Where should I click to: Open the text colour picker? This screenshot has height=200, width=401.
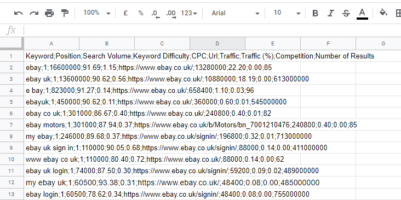click(x=362, y=14)
